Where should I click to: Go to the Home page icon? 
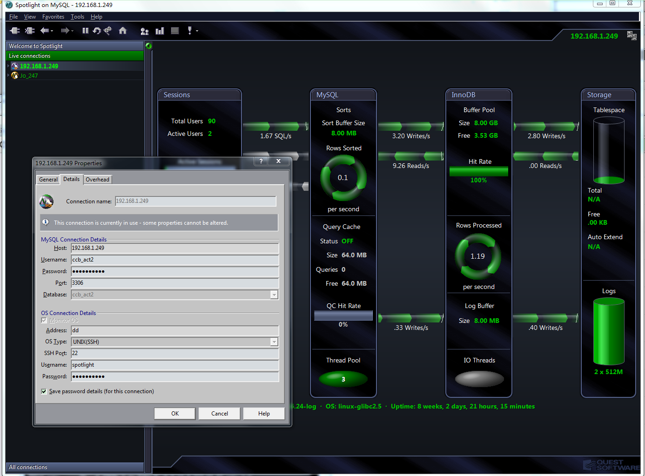pos(123,31)
